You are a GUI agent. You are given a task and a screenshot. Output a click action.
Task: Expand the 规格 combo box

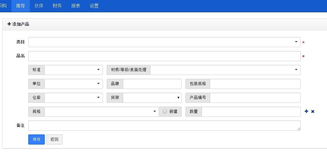coord(102,112)
